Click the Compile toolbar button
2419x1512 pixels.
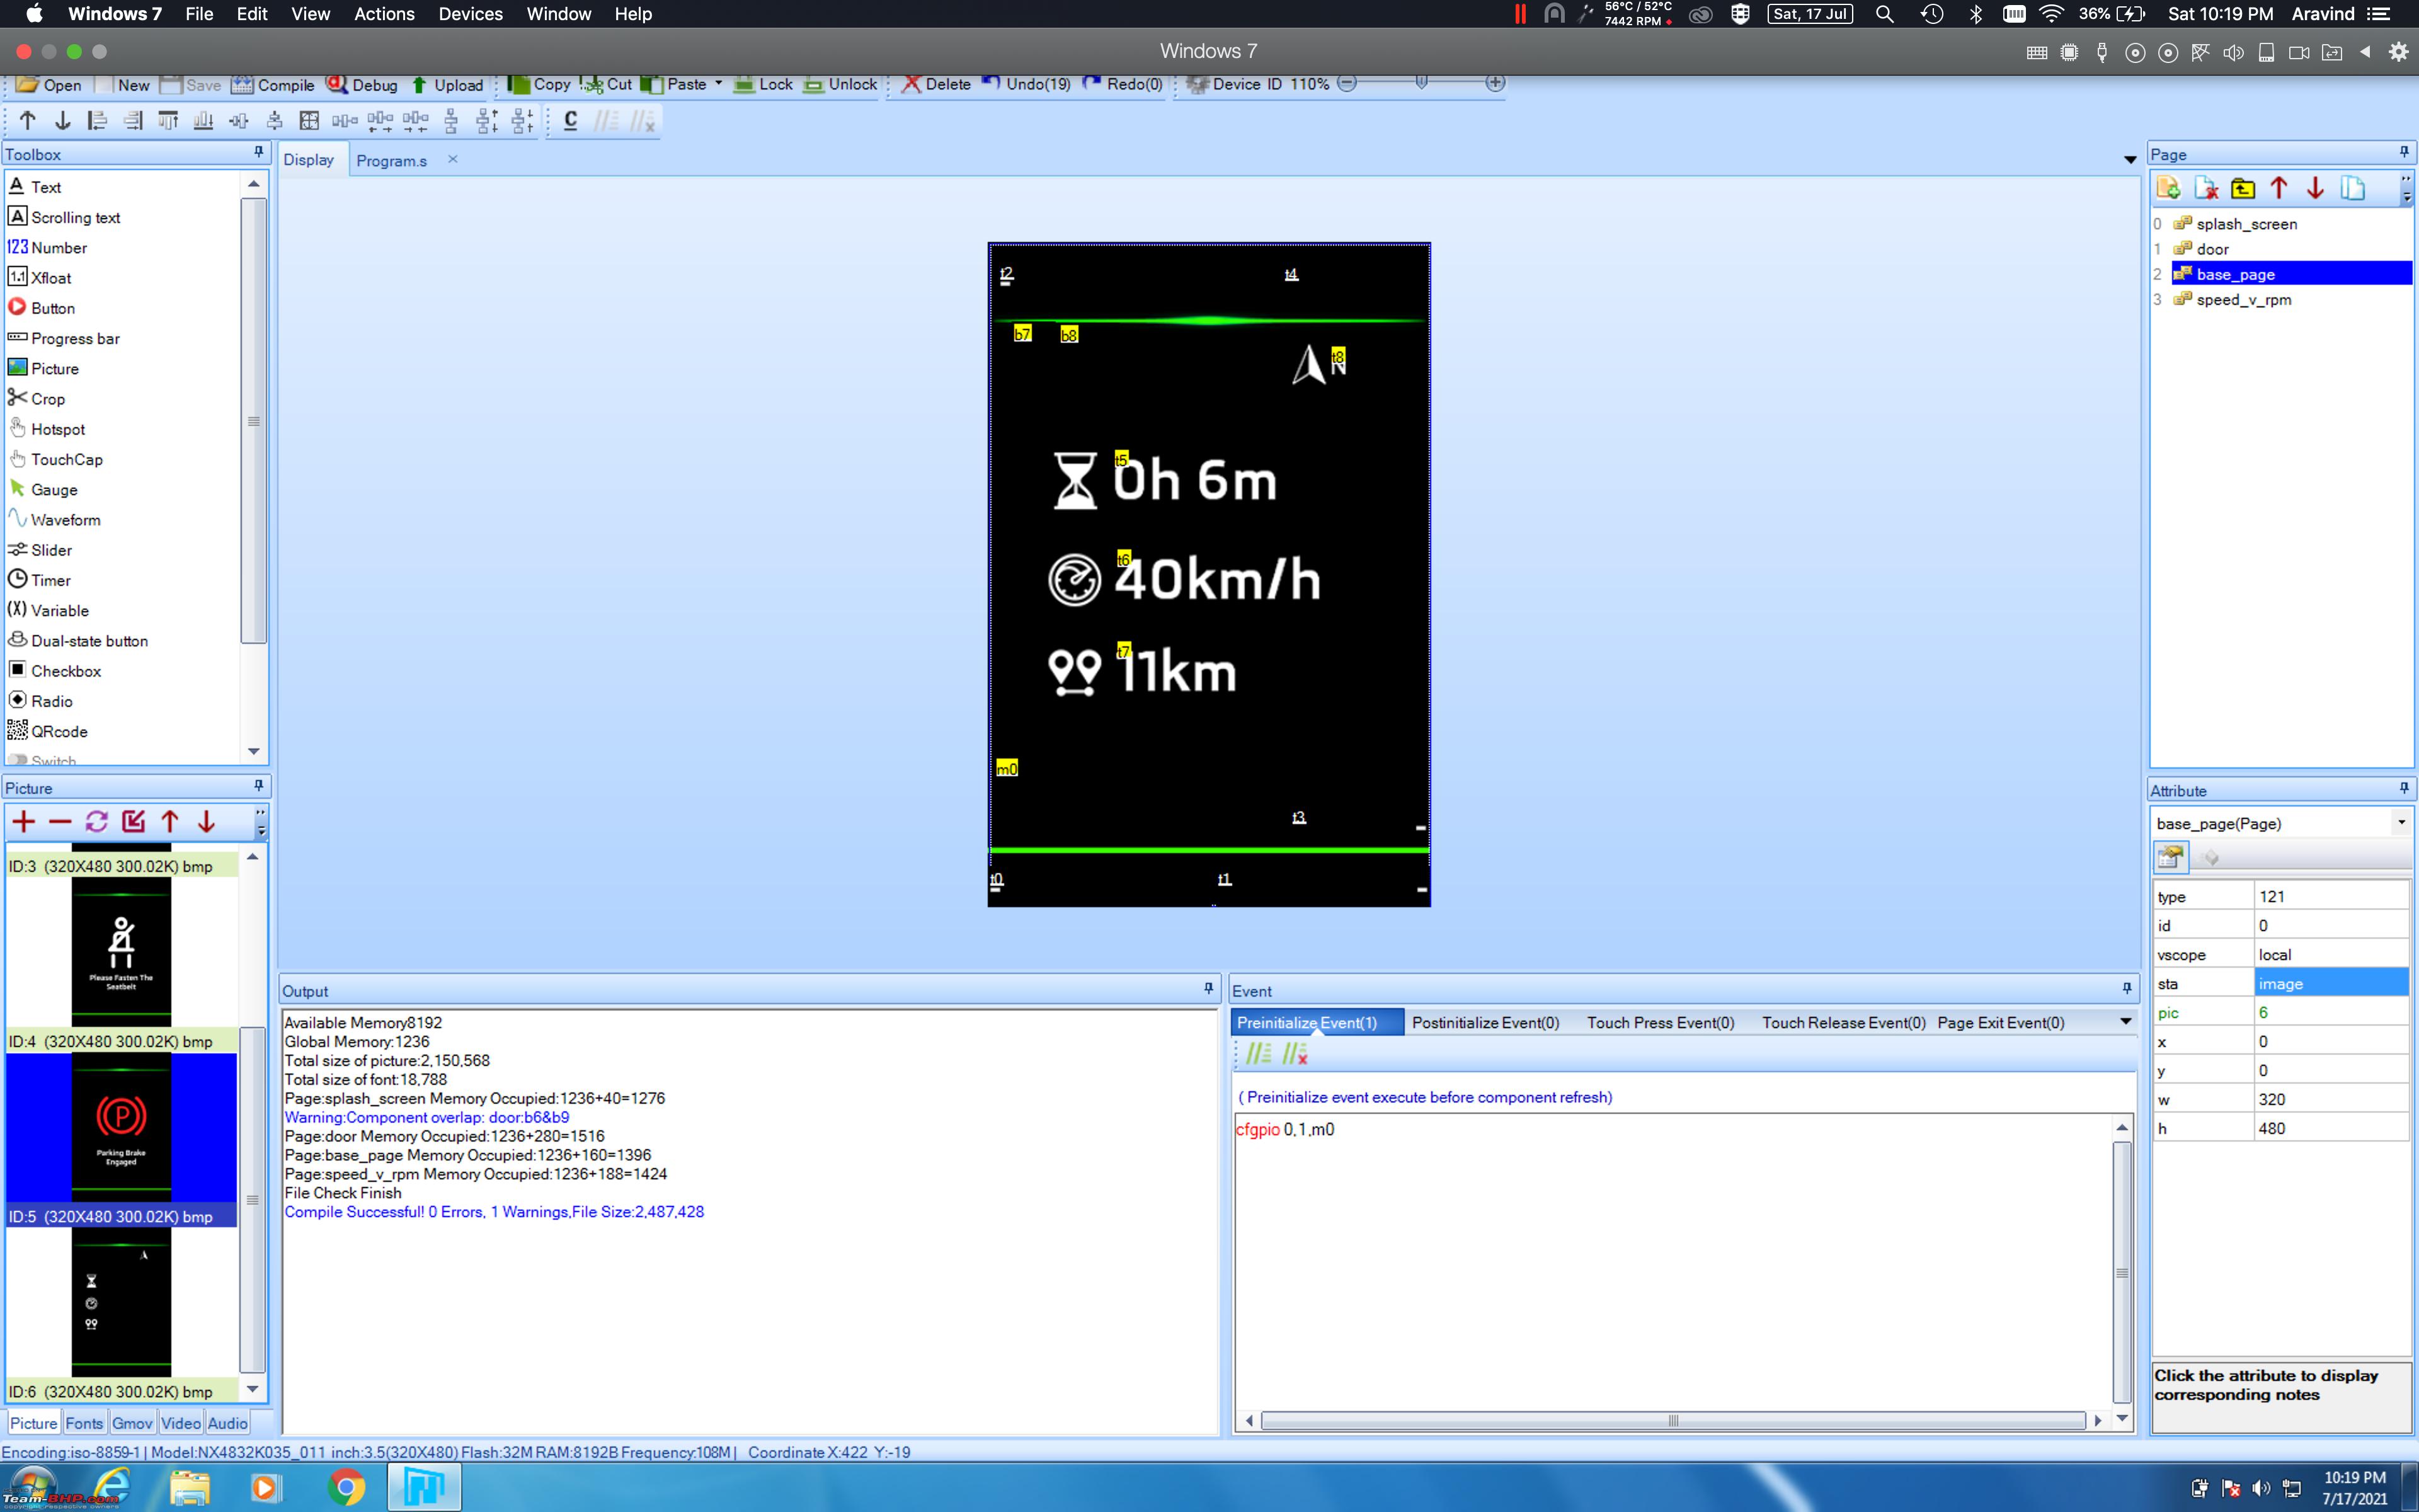273,85
